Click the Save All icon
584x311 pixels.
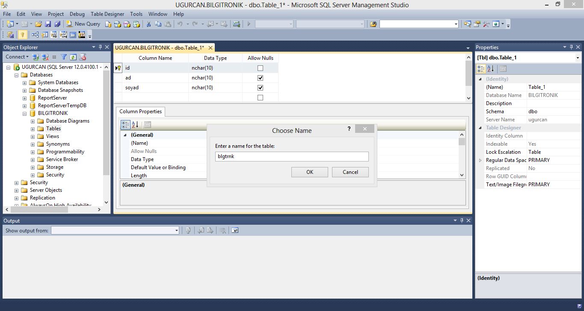(x=57, y=24)
